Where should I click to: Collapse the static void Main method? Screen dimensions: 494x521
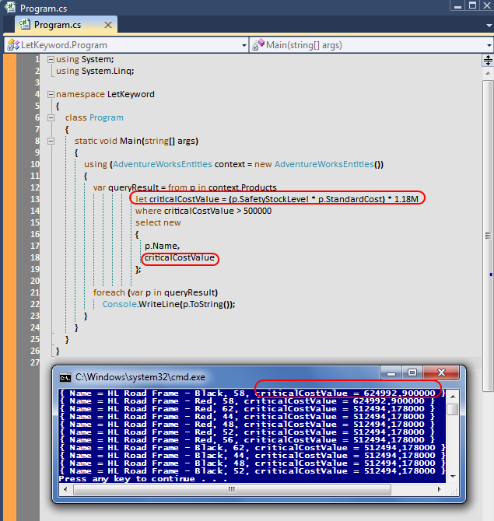pyautogui.click(x=51, y=141)
